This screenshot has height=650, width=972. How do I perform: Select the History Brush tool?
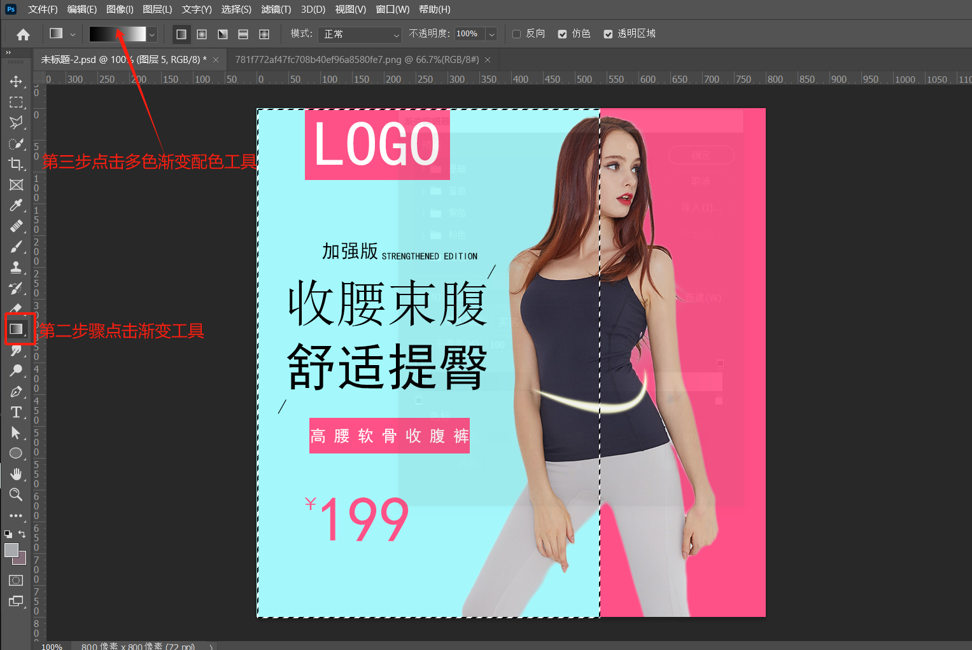click(16, 288)
